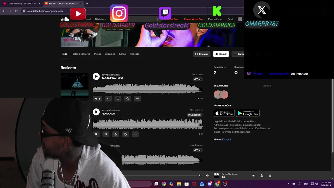Seek within the PENSANDO waveform
Viewport: 334px width, 188px height.
[x=148, y=124]
